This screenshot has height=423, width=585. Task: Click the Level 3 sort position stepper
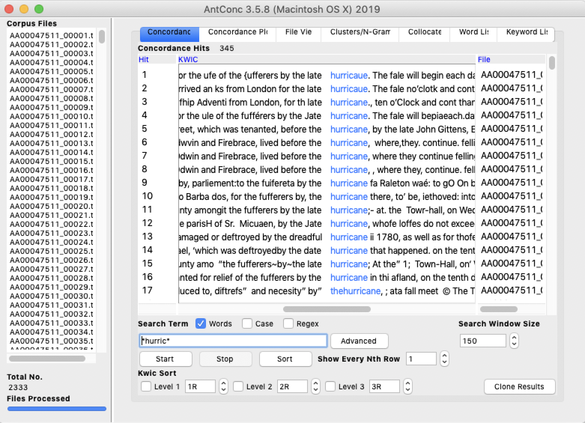408,386
